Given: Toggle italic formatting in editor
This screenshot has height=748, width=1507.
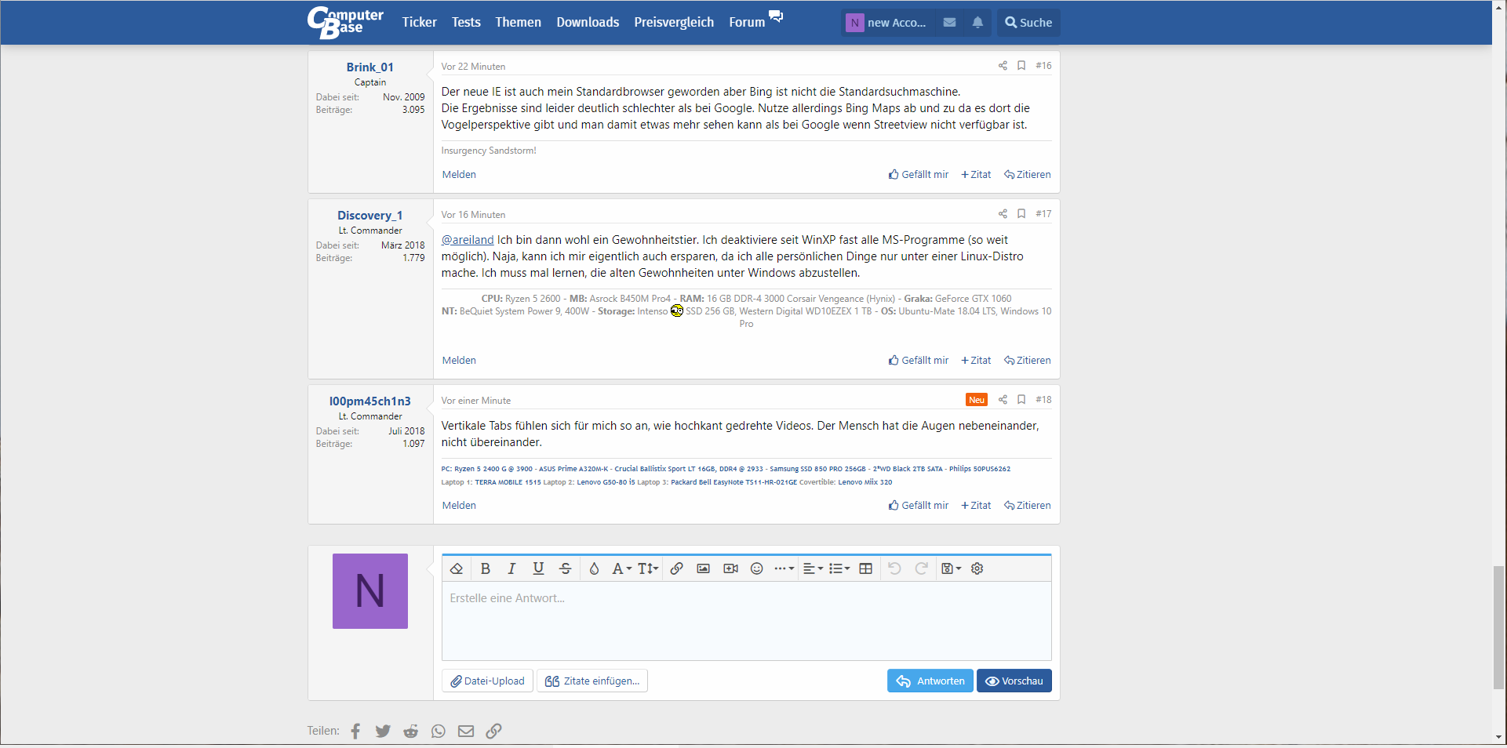Looking at the screenshot, I should [511, 568].
